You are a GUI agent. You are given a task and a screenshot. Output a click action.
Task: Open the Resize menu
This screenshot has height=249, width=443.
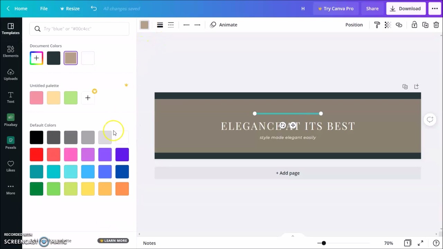(x=70, y=8)
